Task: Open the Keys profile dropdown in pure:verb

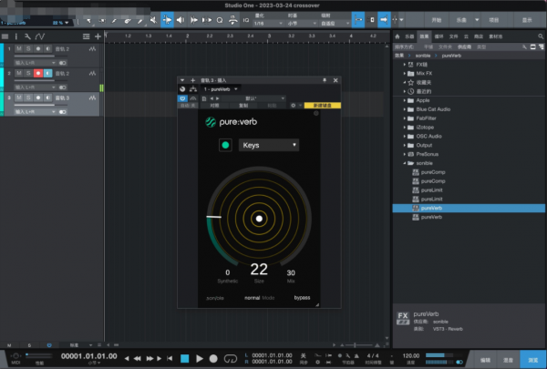Action: pyautogui.click(x=269, y=145)
